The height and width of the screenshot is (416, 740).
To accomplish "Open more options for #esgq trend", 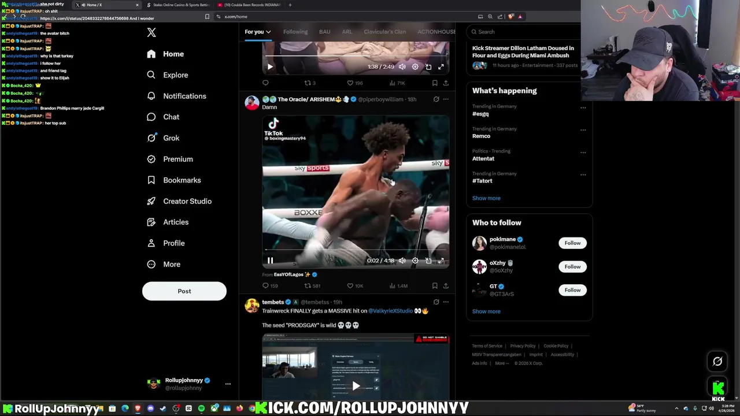I will 583,107.
